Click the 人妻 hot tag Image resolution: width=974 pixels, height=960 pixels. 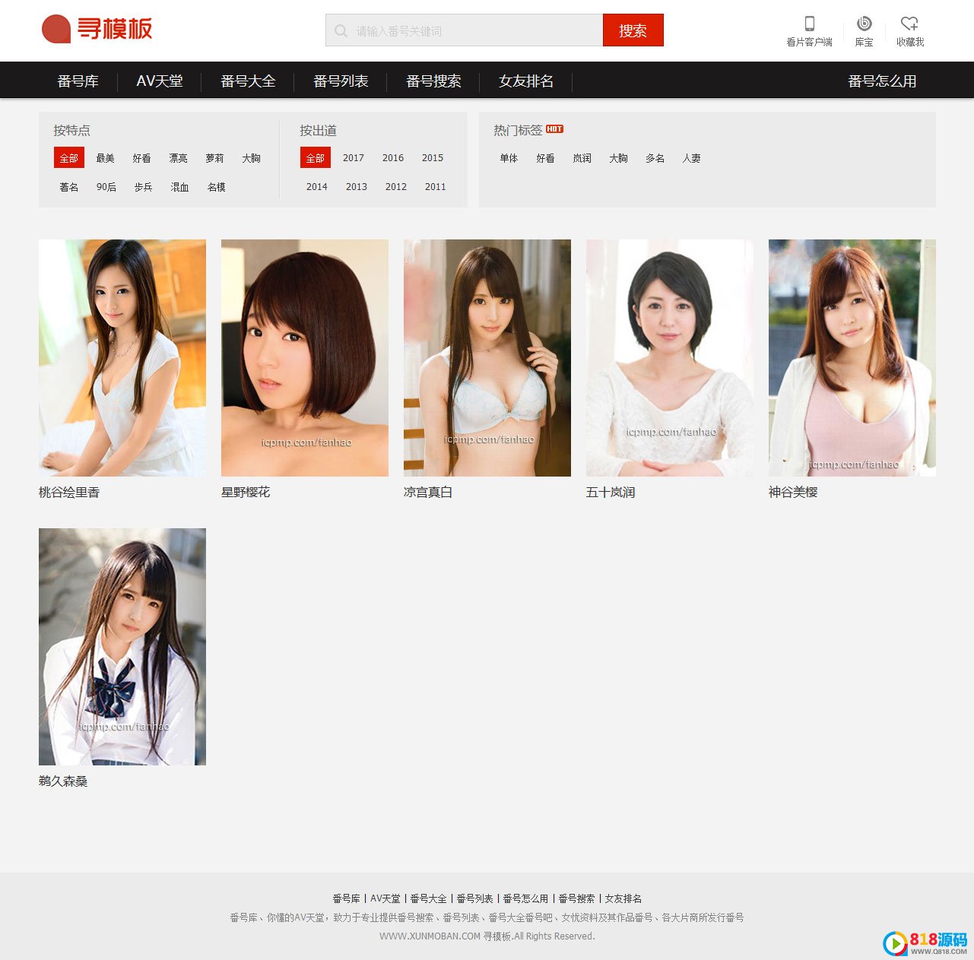(692, 158)
